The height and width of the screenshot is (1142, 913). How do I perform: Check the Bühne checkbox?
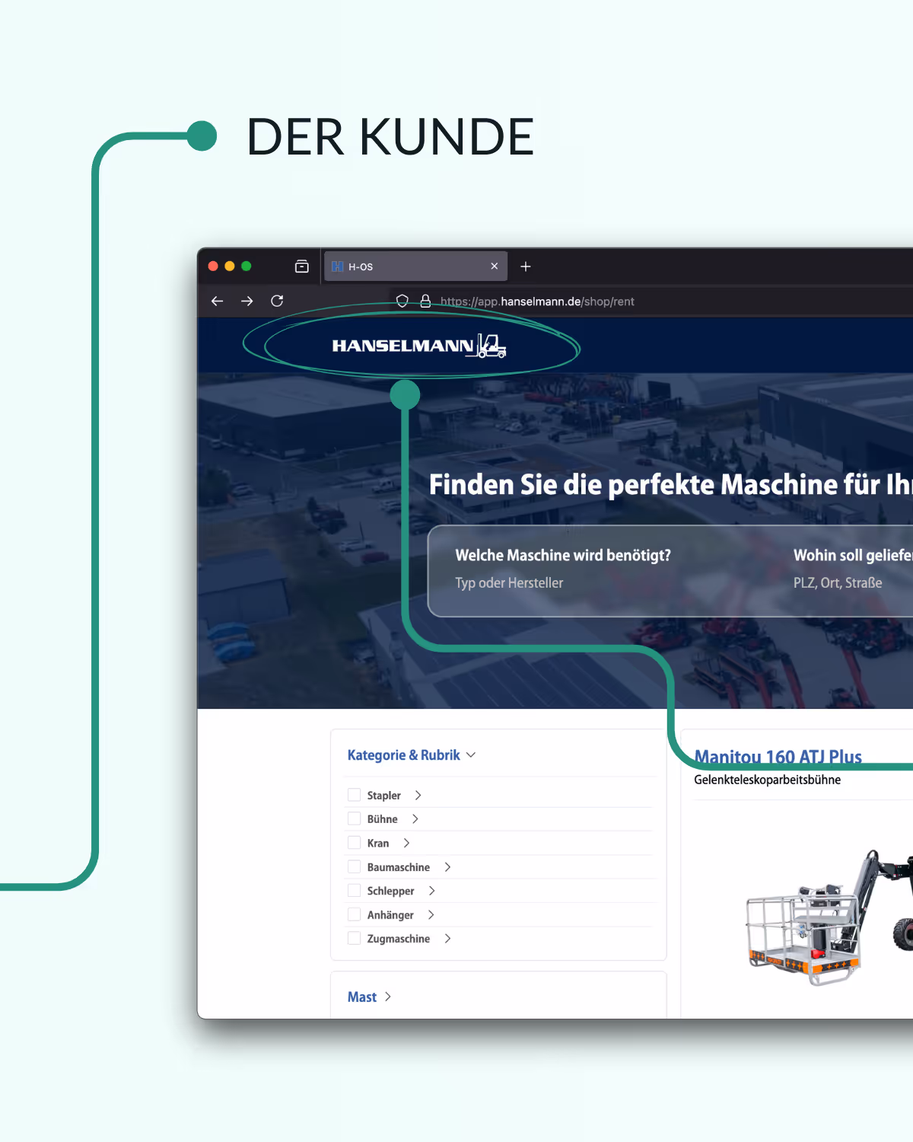355,818
